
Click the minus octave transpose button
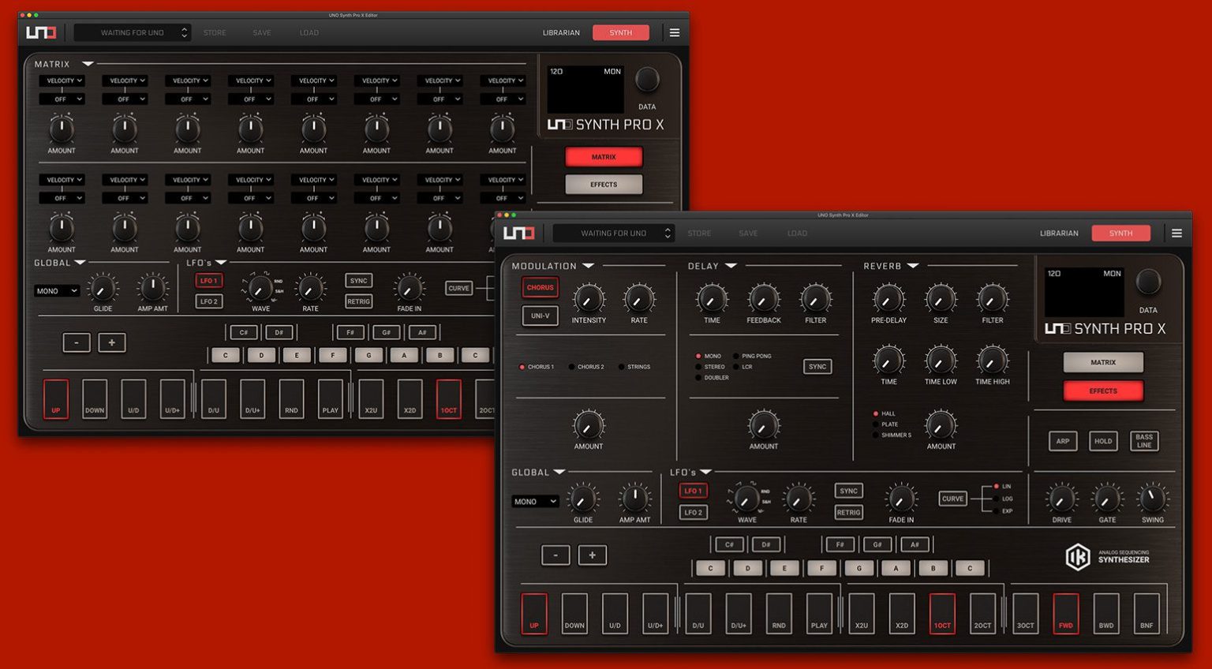pos(555,555)
